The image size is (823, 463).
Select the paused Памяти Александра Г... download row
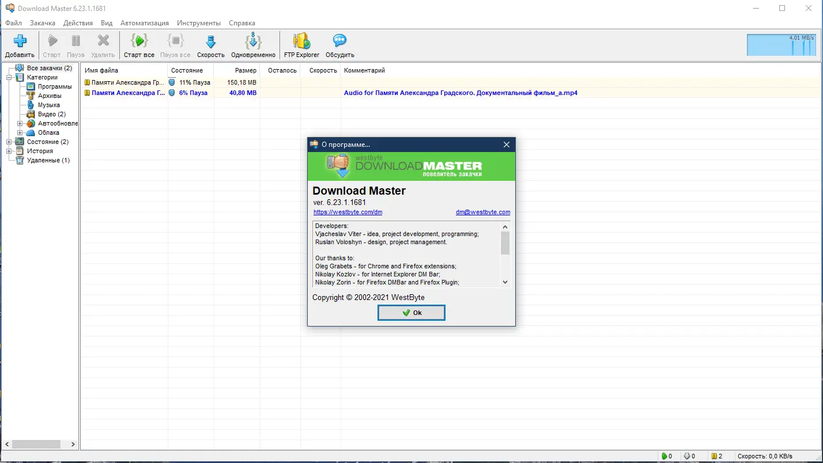coord(124,93)
